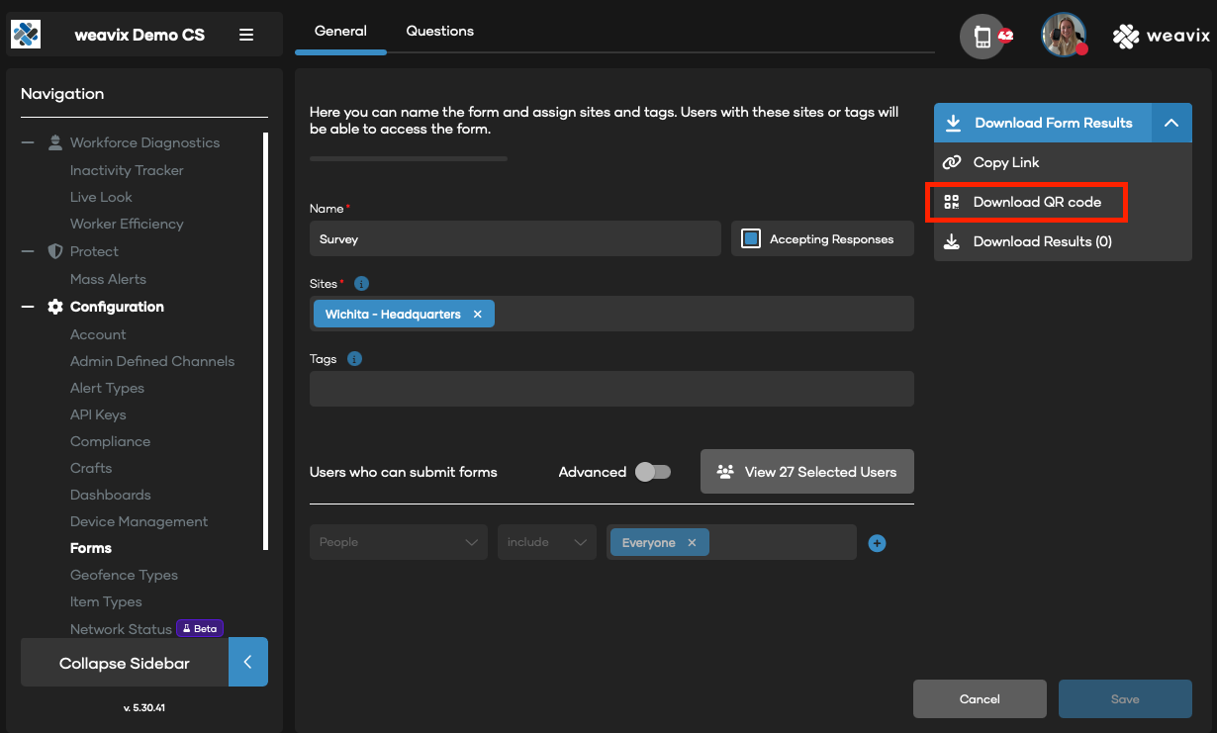The image size is (1217, 733).
Task: Open Mass Alerts in navigation
Action: 108,279
